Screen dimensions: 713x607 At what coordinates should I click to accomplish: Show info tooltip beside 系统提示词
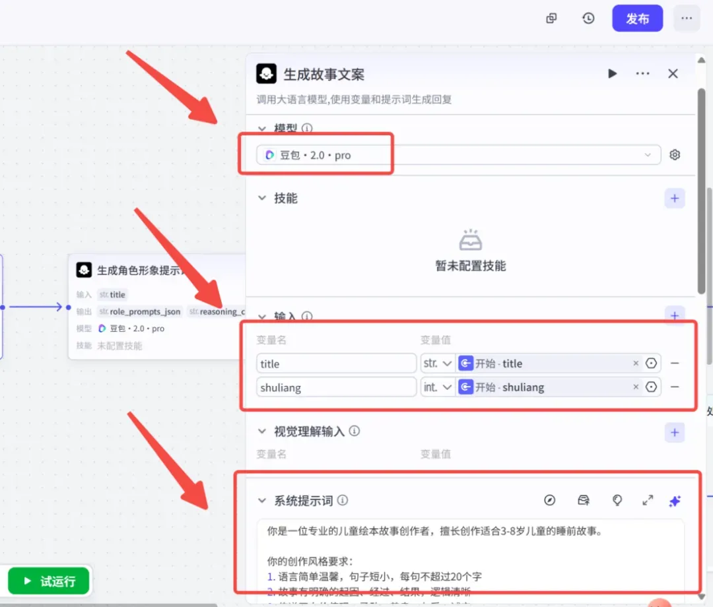coord(343,501)
